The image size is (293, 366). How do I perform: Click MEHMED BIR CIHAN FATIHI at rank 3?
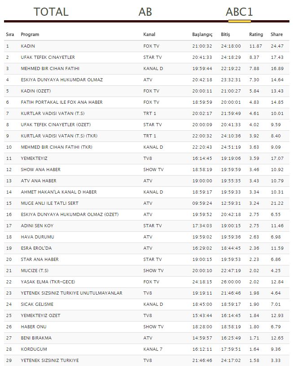[x=50, y=68]
